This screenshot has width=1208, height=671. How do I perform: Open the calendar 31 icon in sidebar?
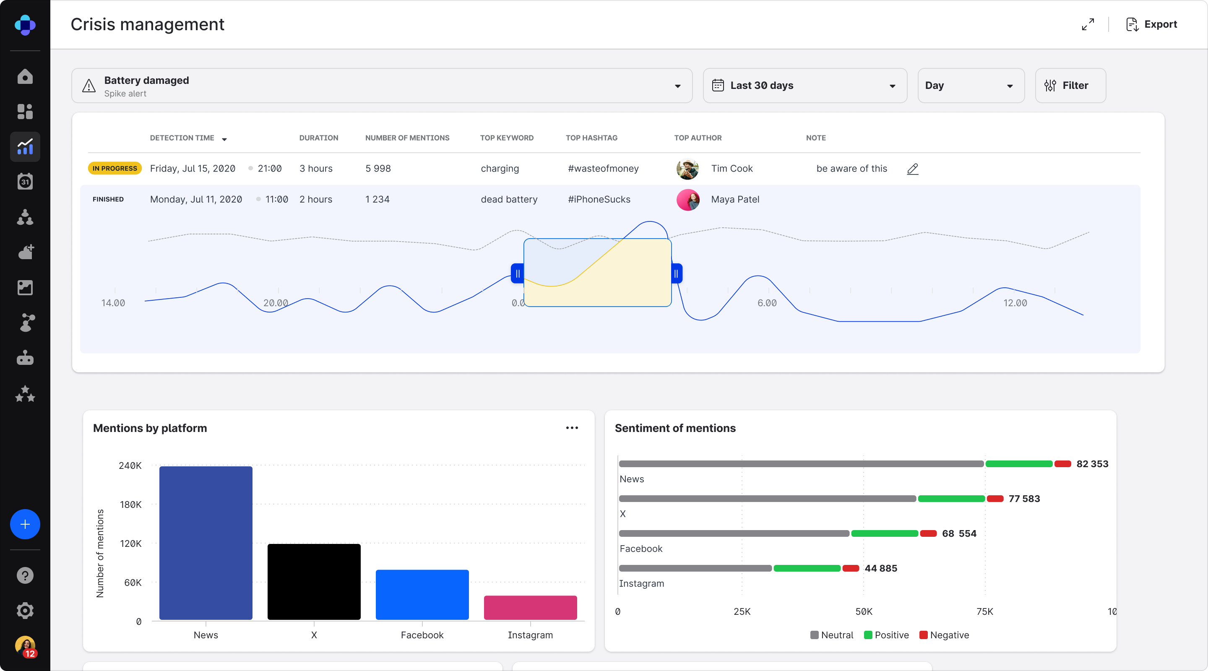(x=25, y=182)
